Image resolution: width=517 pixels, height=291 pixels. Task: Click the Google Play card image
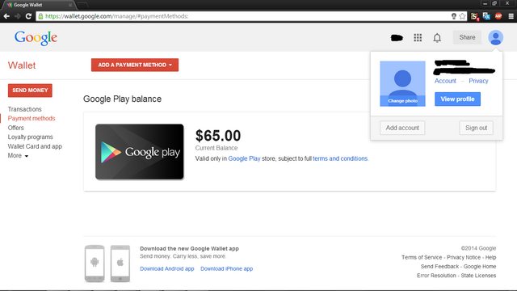[140, 152]
